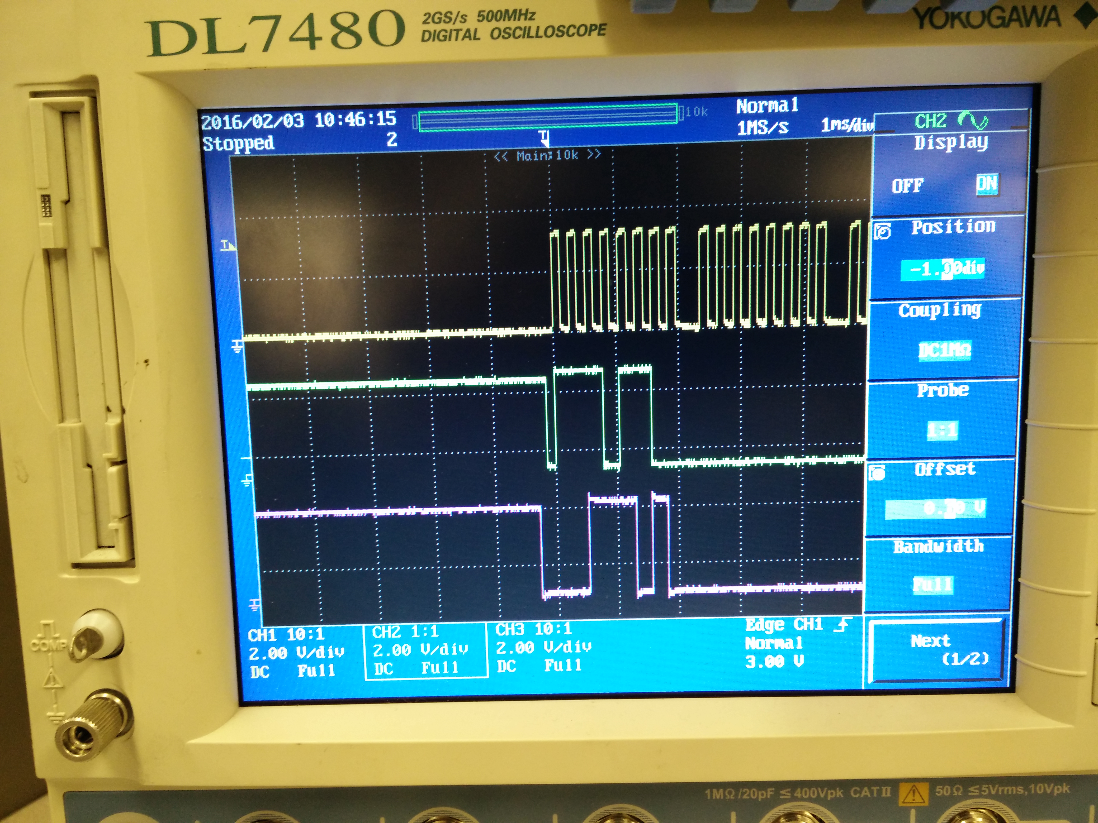
Task: Click the rising edge trigger slope icon
Action: click(843, 624)
